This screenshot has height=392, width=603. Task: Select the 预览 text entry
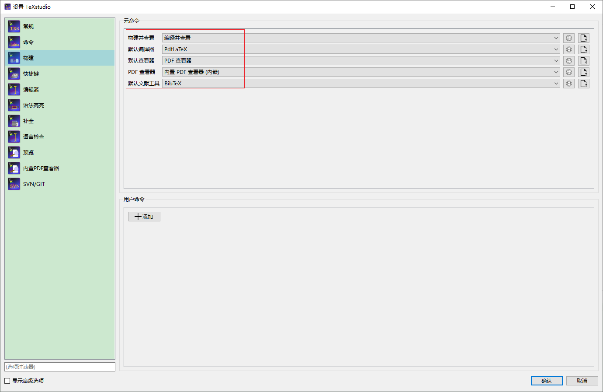tap(28, 153)
